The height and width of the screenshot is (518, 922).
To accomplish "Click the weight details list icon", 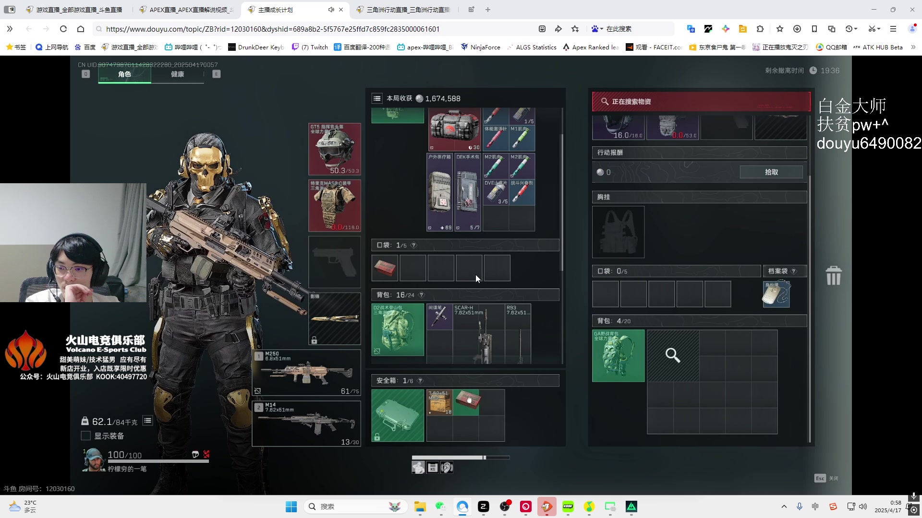I will tap(147, 421).
